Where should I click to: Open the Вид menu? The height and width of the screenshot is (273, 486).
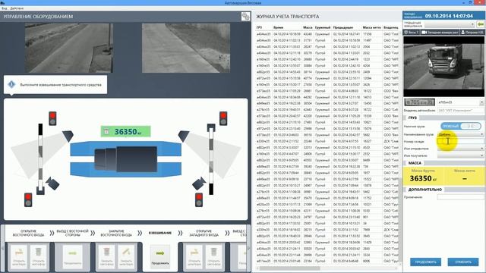(4, 8)
